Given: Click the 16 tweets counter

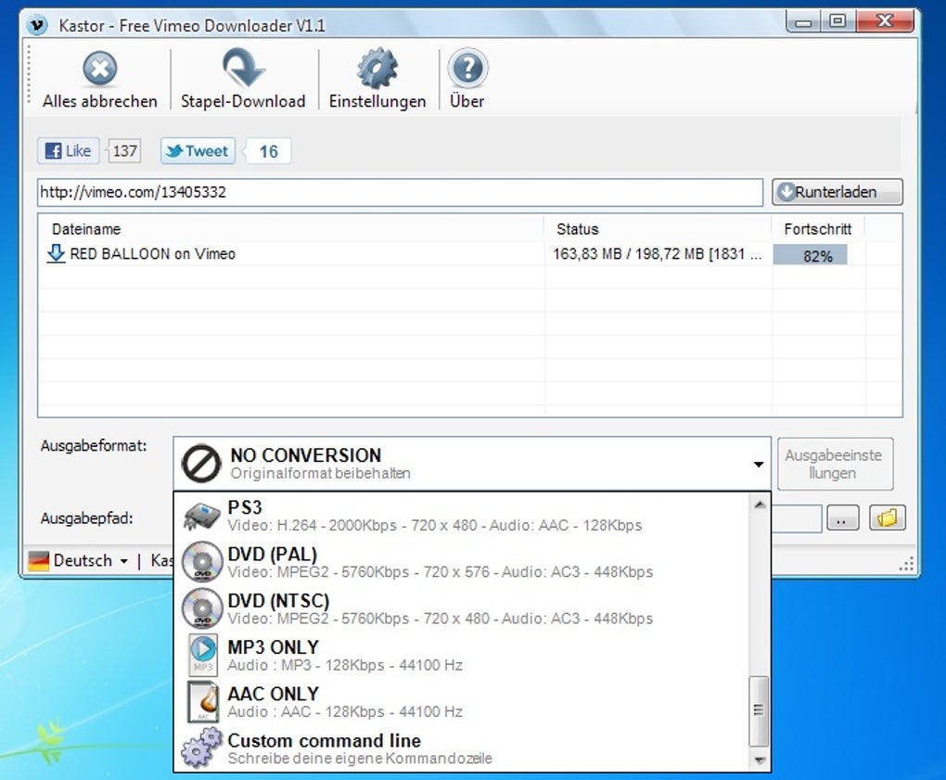Looking at the screenshot, I should (x=268, y=151).
